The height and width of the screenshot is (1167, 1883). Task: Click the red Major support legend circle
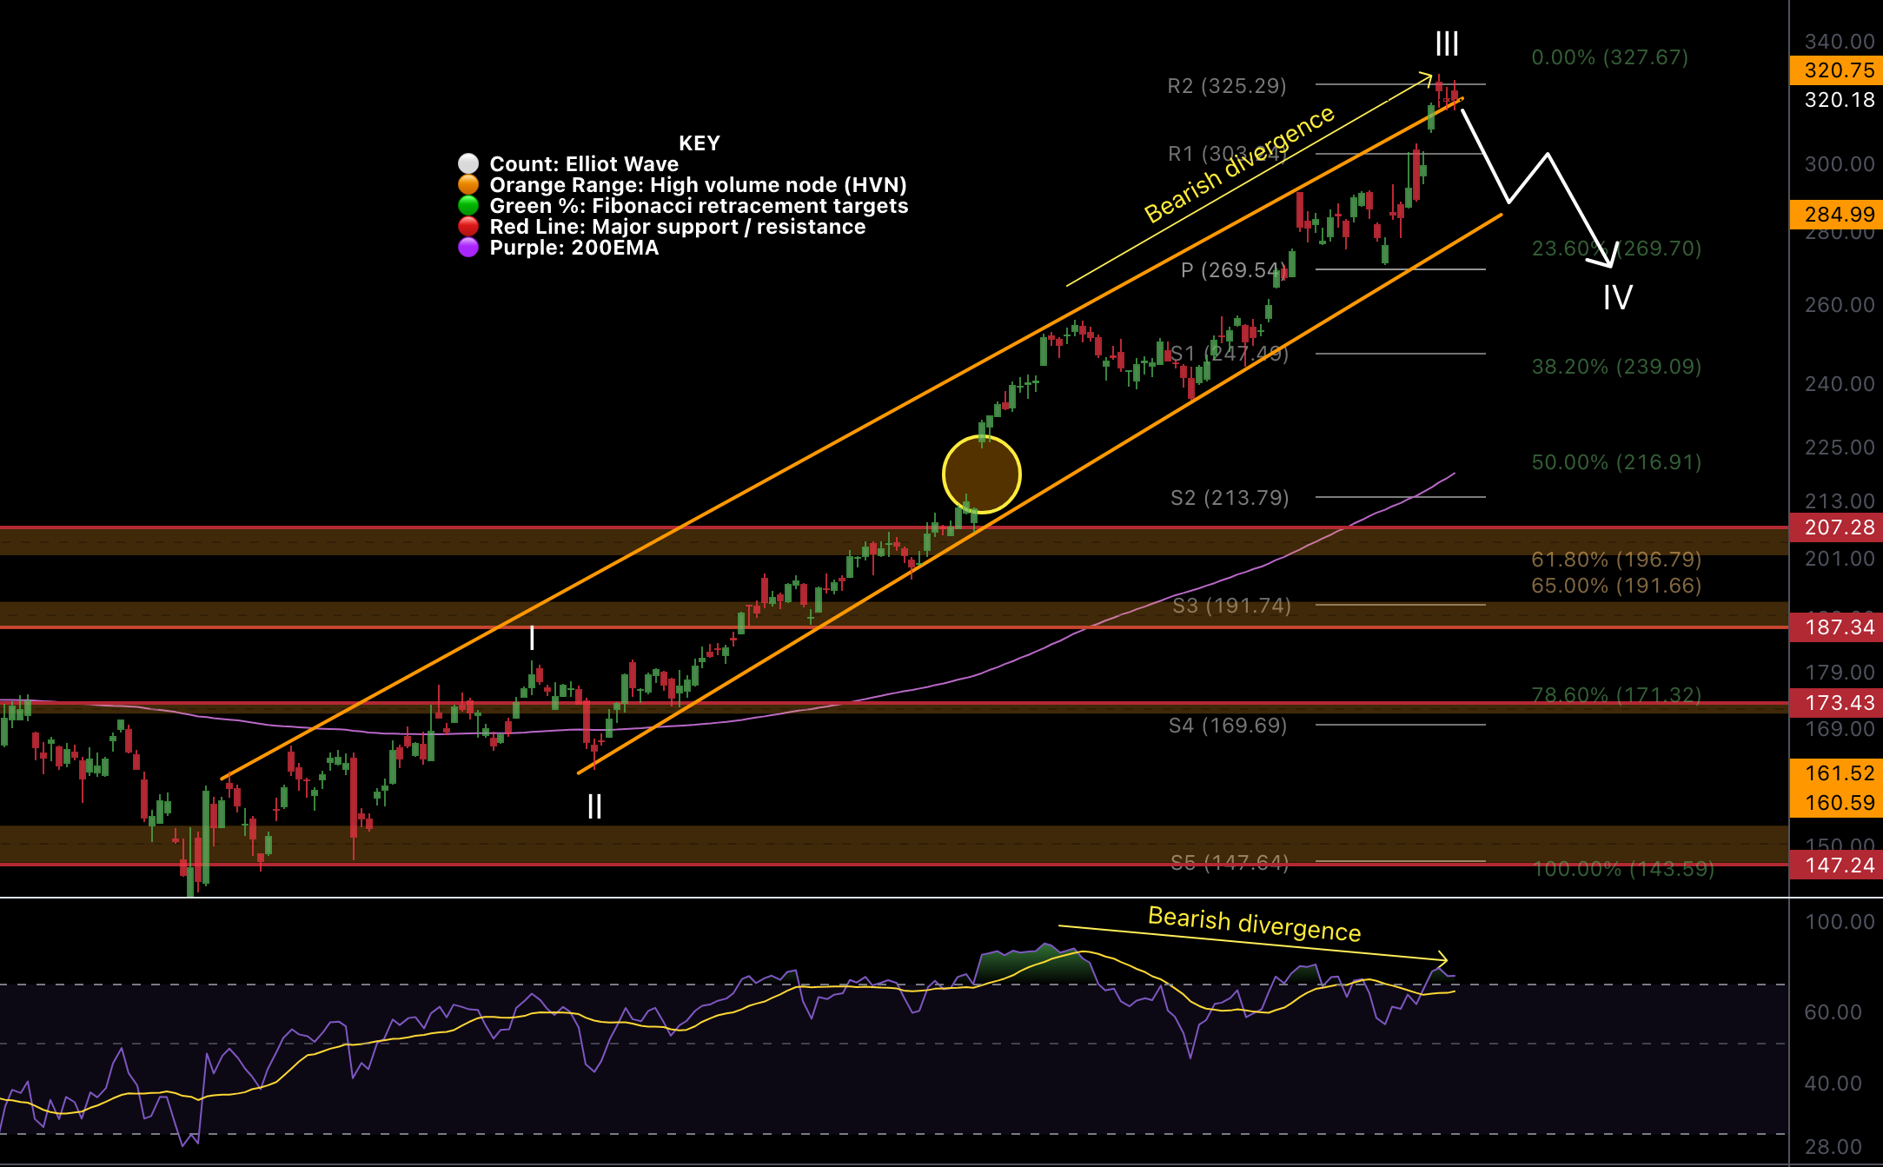click(x=468, y=227)
